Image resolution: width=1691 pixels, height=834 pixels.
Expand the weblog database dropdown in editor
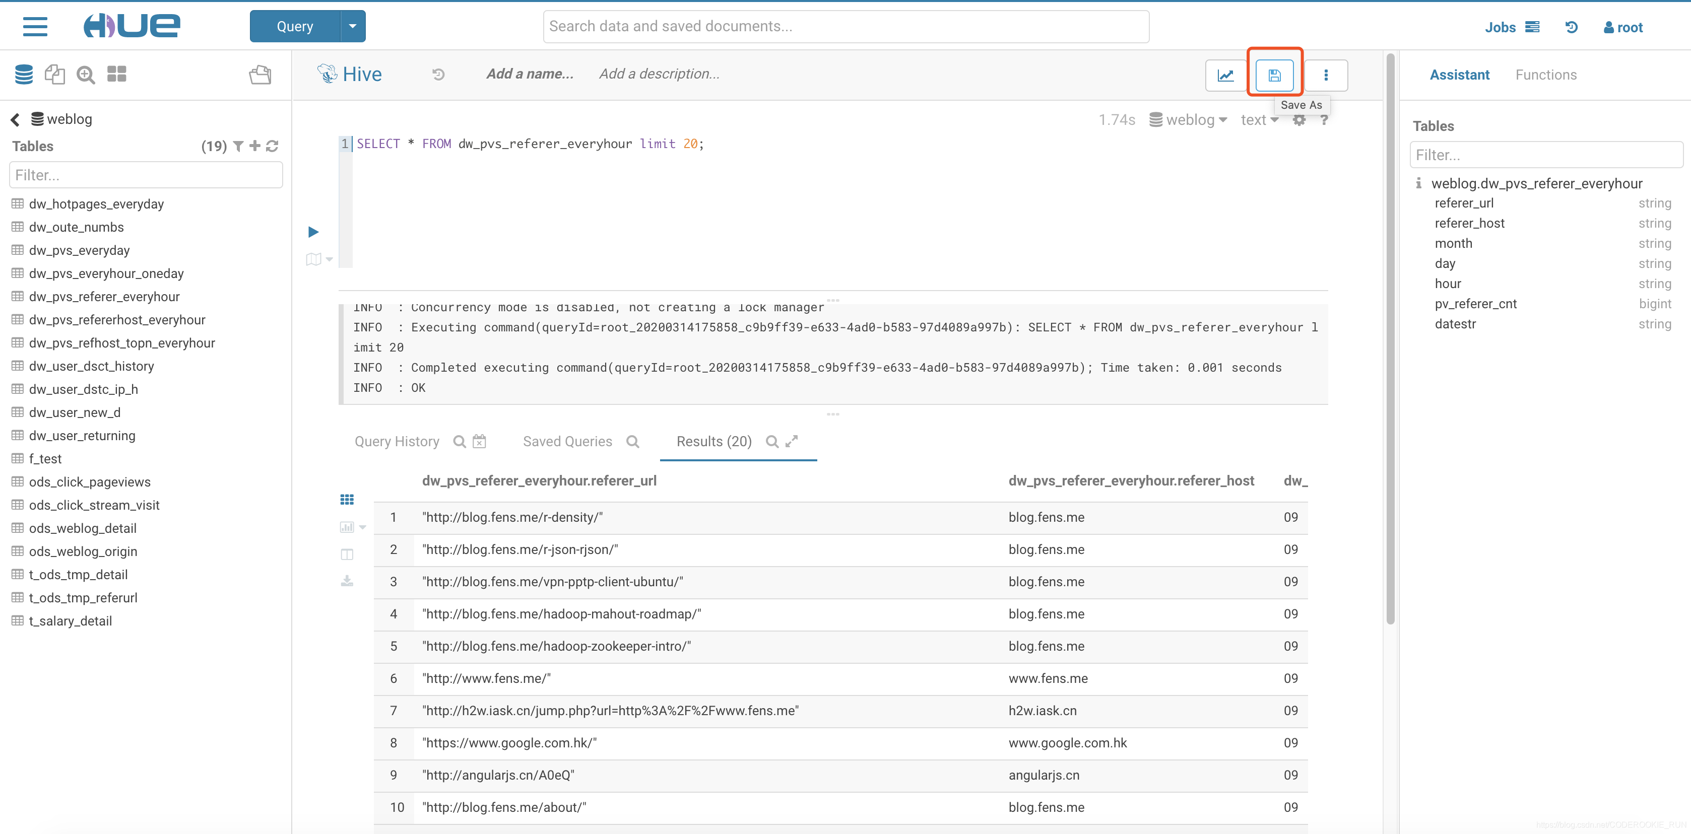tap(1188, 120)
